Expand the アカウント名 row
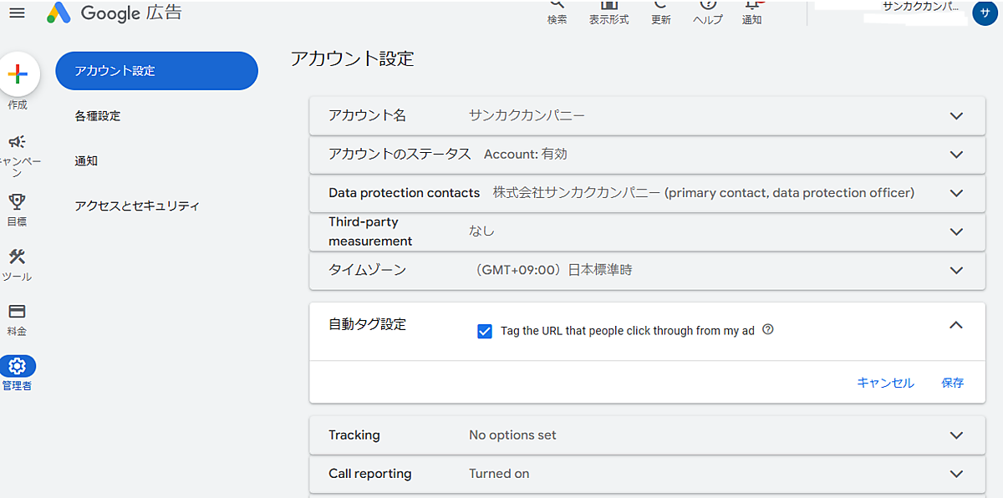Screen dimensions: 1003x498 click(957, 116)
